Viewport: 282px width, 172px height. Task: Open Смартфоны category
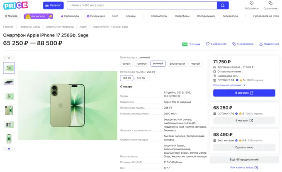182,16
